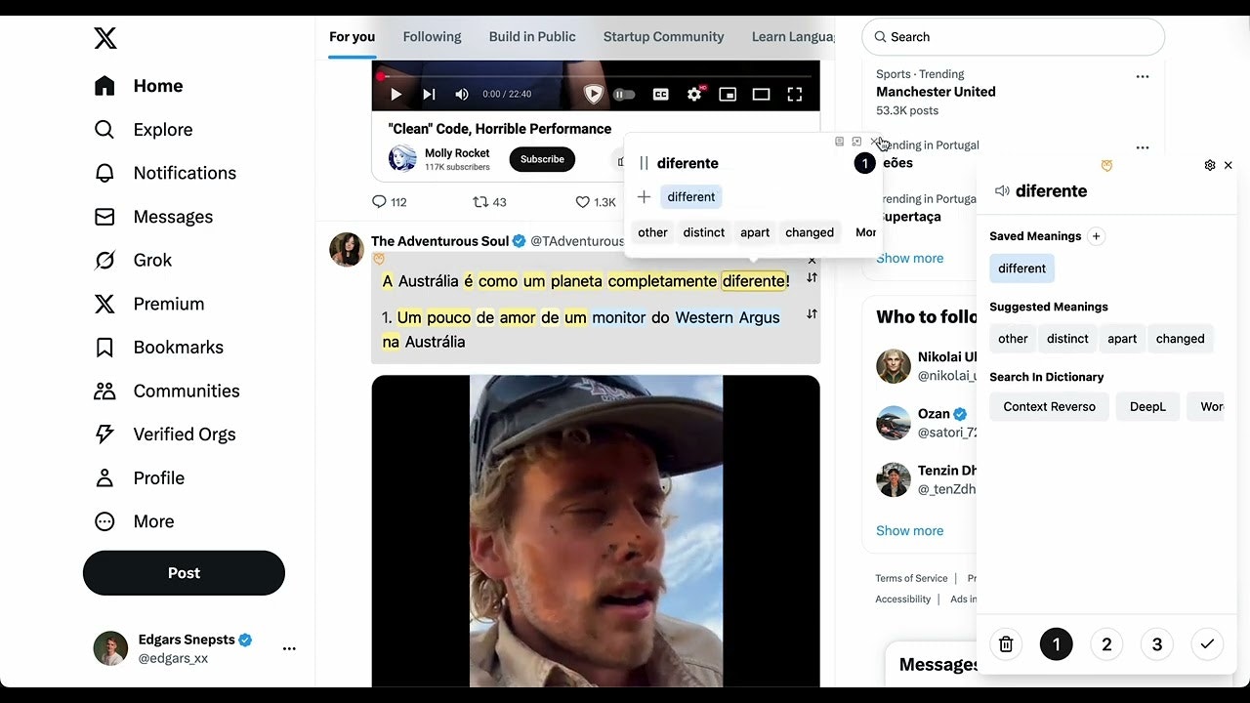Viewport: 1250px width, 703px height.
Task: Click the Subscribe button for Molly Rocket
Action: (x=542, y=159)
